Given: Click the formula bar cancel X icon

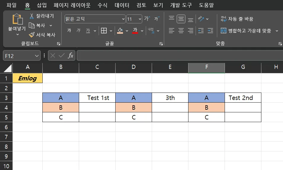Looking at the screenshot, I should pos(53,56).
